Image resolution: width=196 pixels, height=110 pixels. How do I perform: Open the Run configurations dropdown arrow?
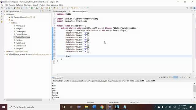(x=34, y=8)
